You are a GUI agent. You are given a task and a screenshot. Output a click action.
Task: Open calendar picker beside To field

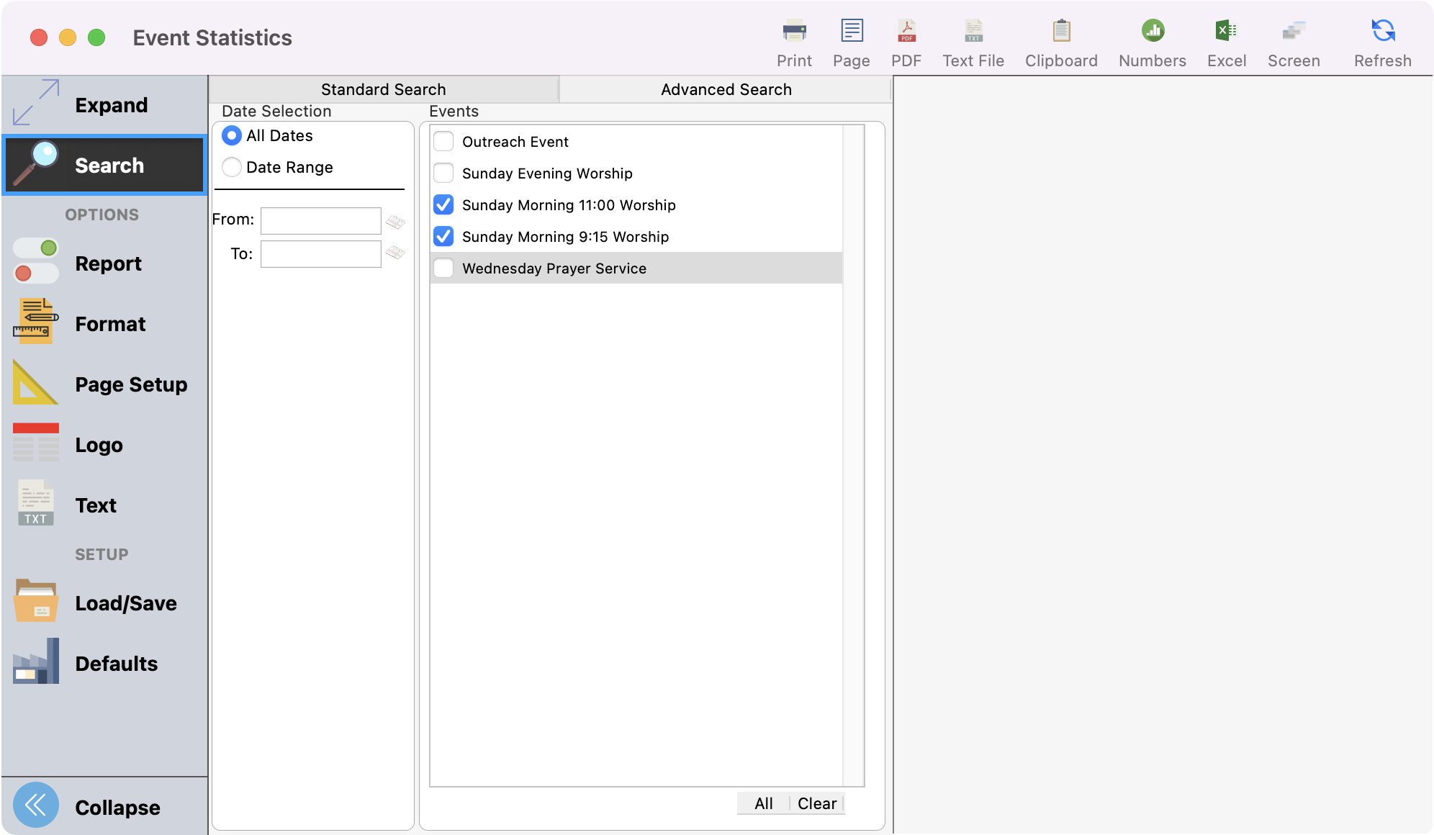coord(395,253)
